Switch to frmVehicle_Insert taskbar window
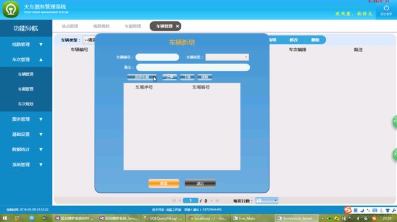 click(296, 218)
